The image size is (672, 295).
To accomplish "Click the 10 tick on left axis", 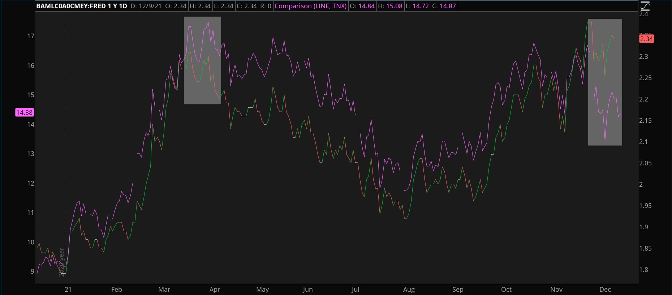I will pyautogui.click(x=31, y=242).
